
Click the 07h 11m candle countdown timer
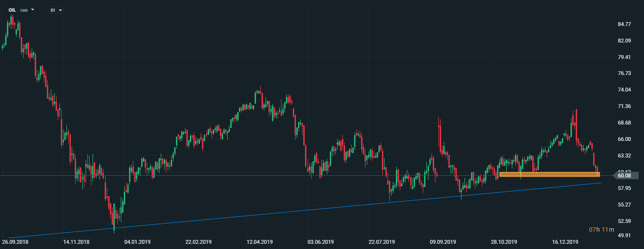601,229
